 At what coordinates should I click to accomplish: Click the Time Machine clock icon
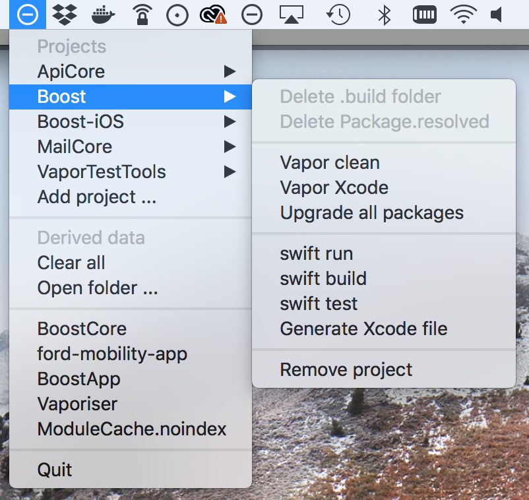338,15
